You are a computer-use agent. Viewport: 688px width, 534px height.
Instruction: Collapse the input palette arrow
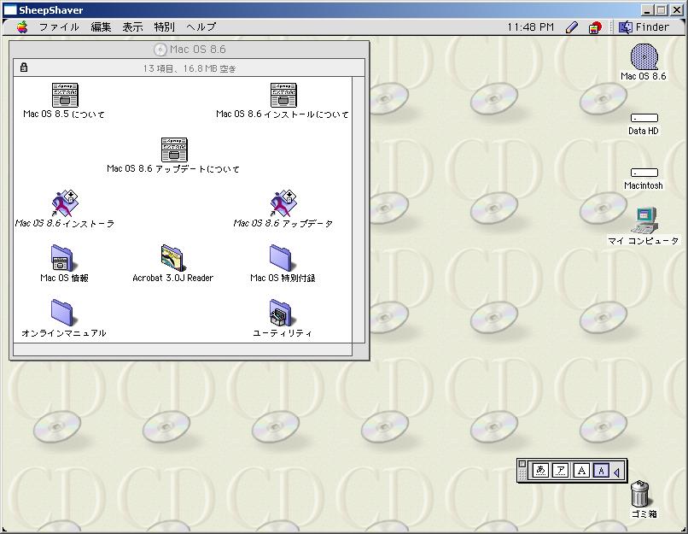[617, 472]
